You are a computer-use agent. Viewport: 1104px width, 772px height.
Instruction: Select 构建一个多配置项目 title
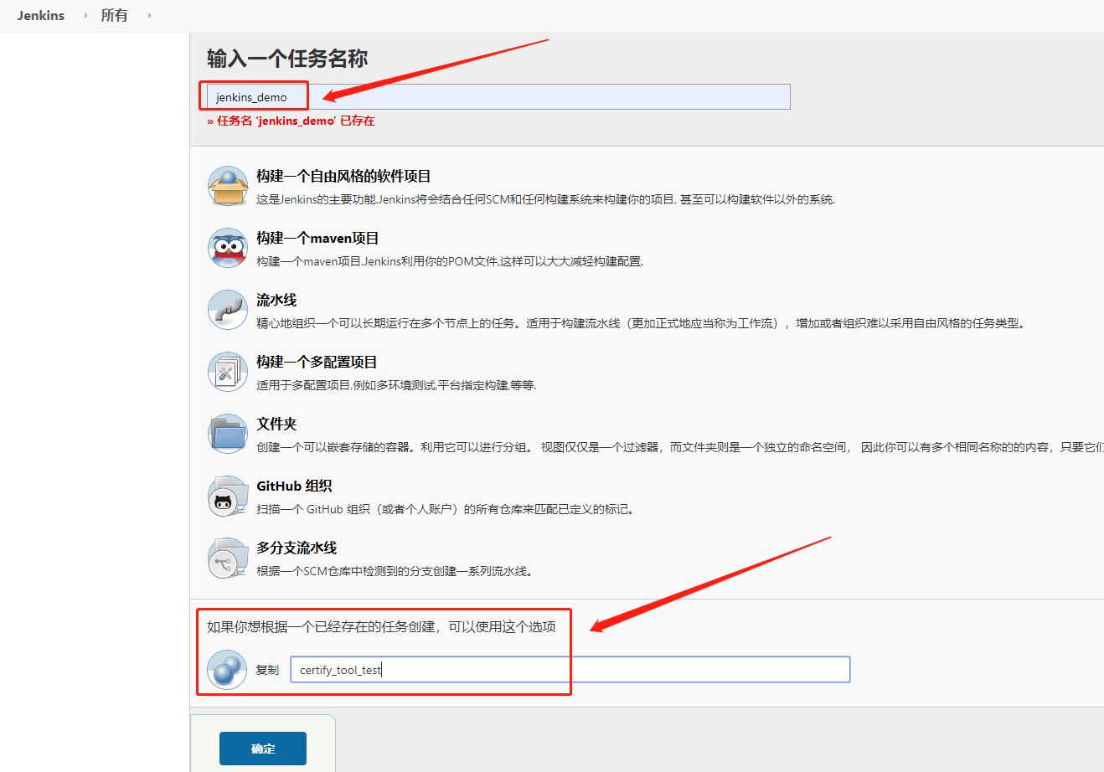point(317,362)
